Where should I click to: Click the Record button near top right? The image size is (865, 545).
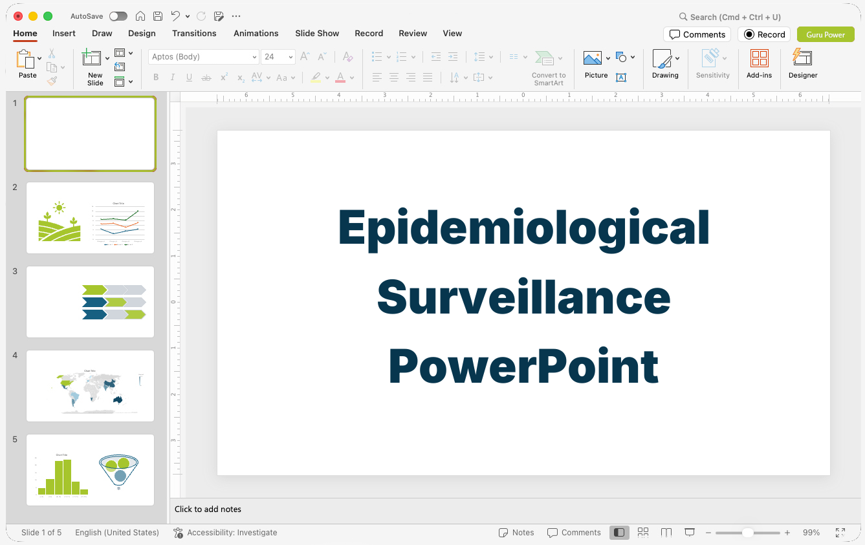click(764, 34)
